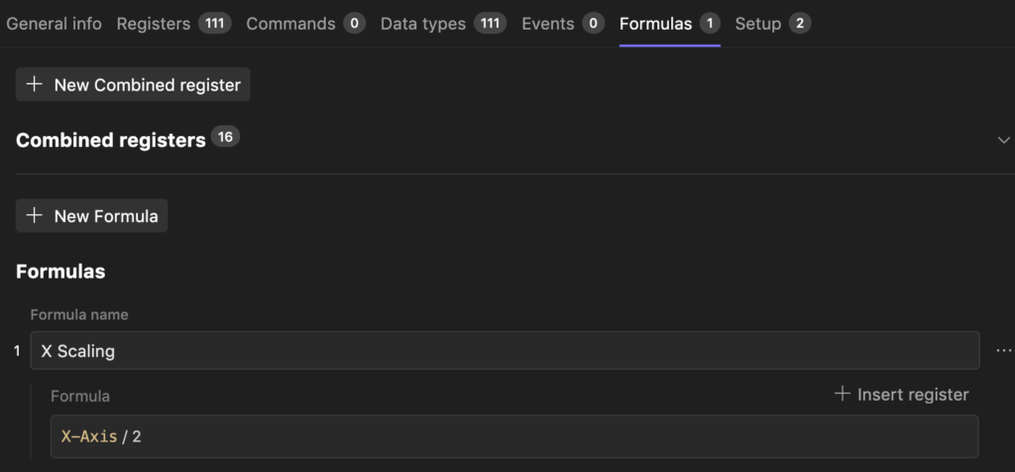Click the 16 count badge beside Combined registers

[x=225, y=138]
